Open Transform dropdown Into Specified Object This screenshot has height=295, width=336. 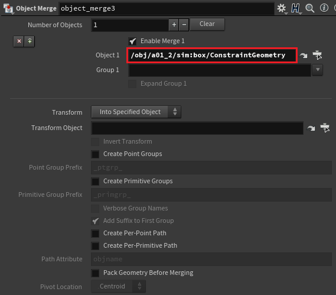point(136,112)
